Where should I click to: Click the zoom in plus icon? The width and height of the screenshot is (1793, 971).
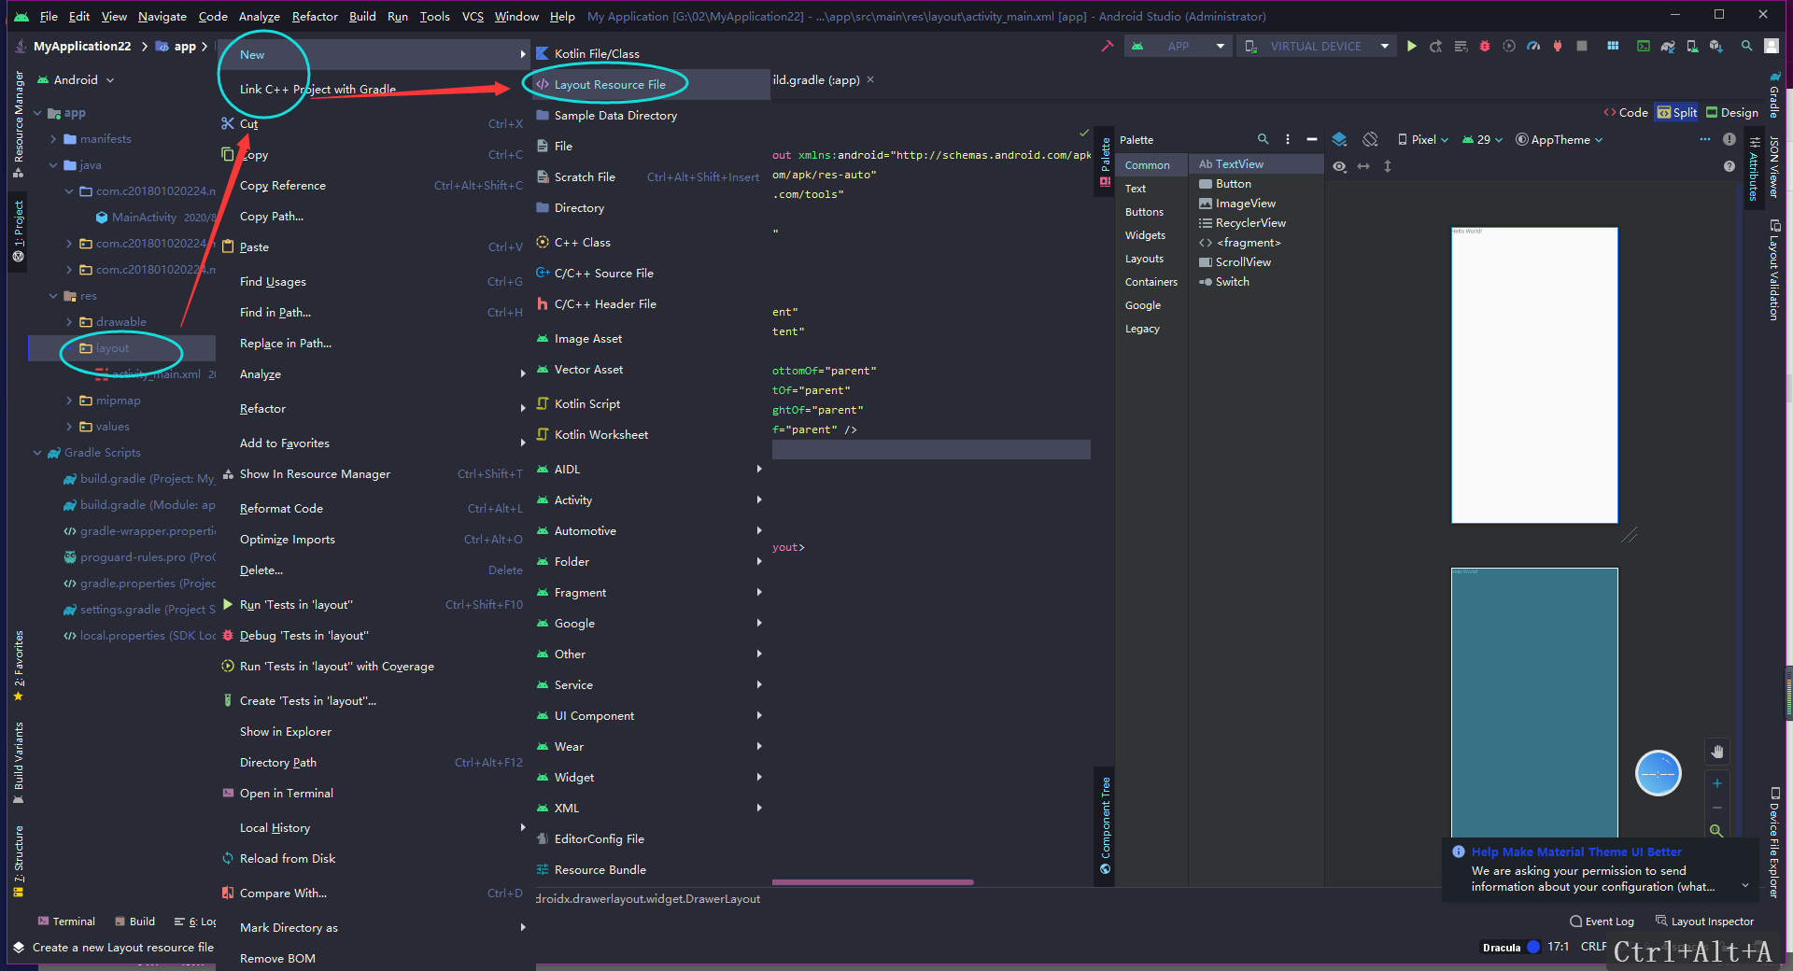pos(1717,783)
